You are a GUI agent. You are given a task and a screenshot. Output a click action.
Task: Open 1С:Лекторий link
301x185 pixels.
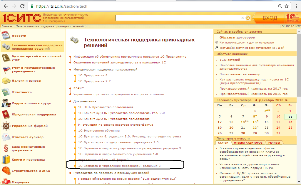(230, 60)
